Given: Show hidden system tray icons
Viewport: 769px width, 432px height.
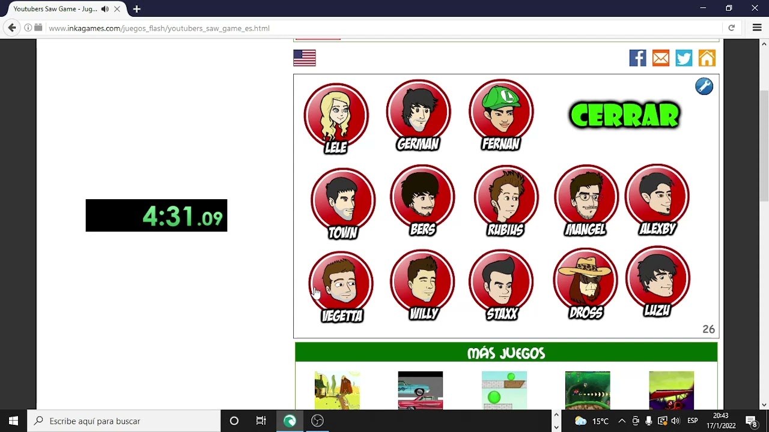Looking at the screenshot, I should tap(622, 421).
